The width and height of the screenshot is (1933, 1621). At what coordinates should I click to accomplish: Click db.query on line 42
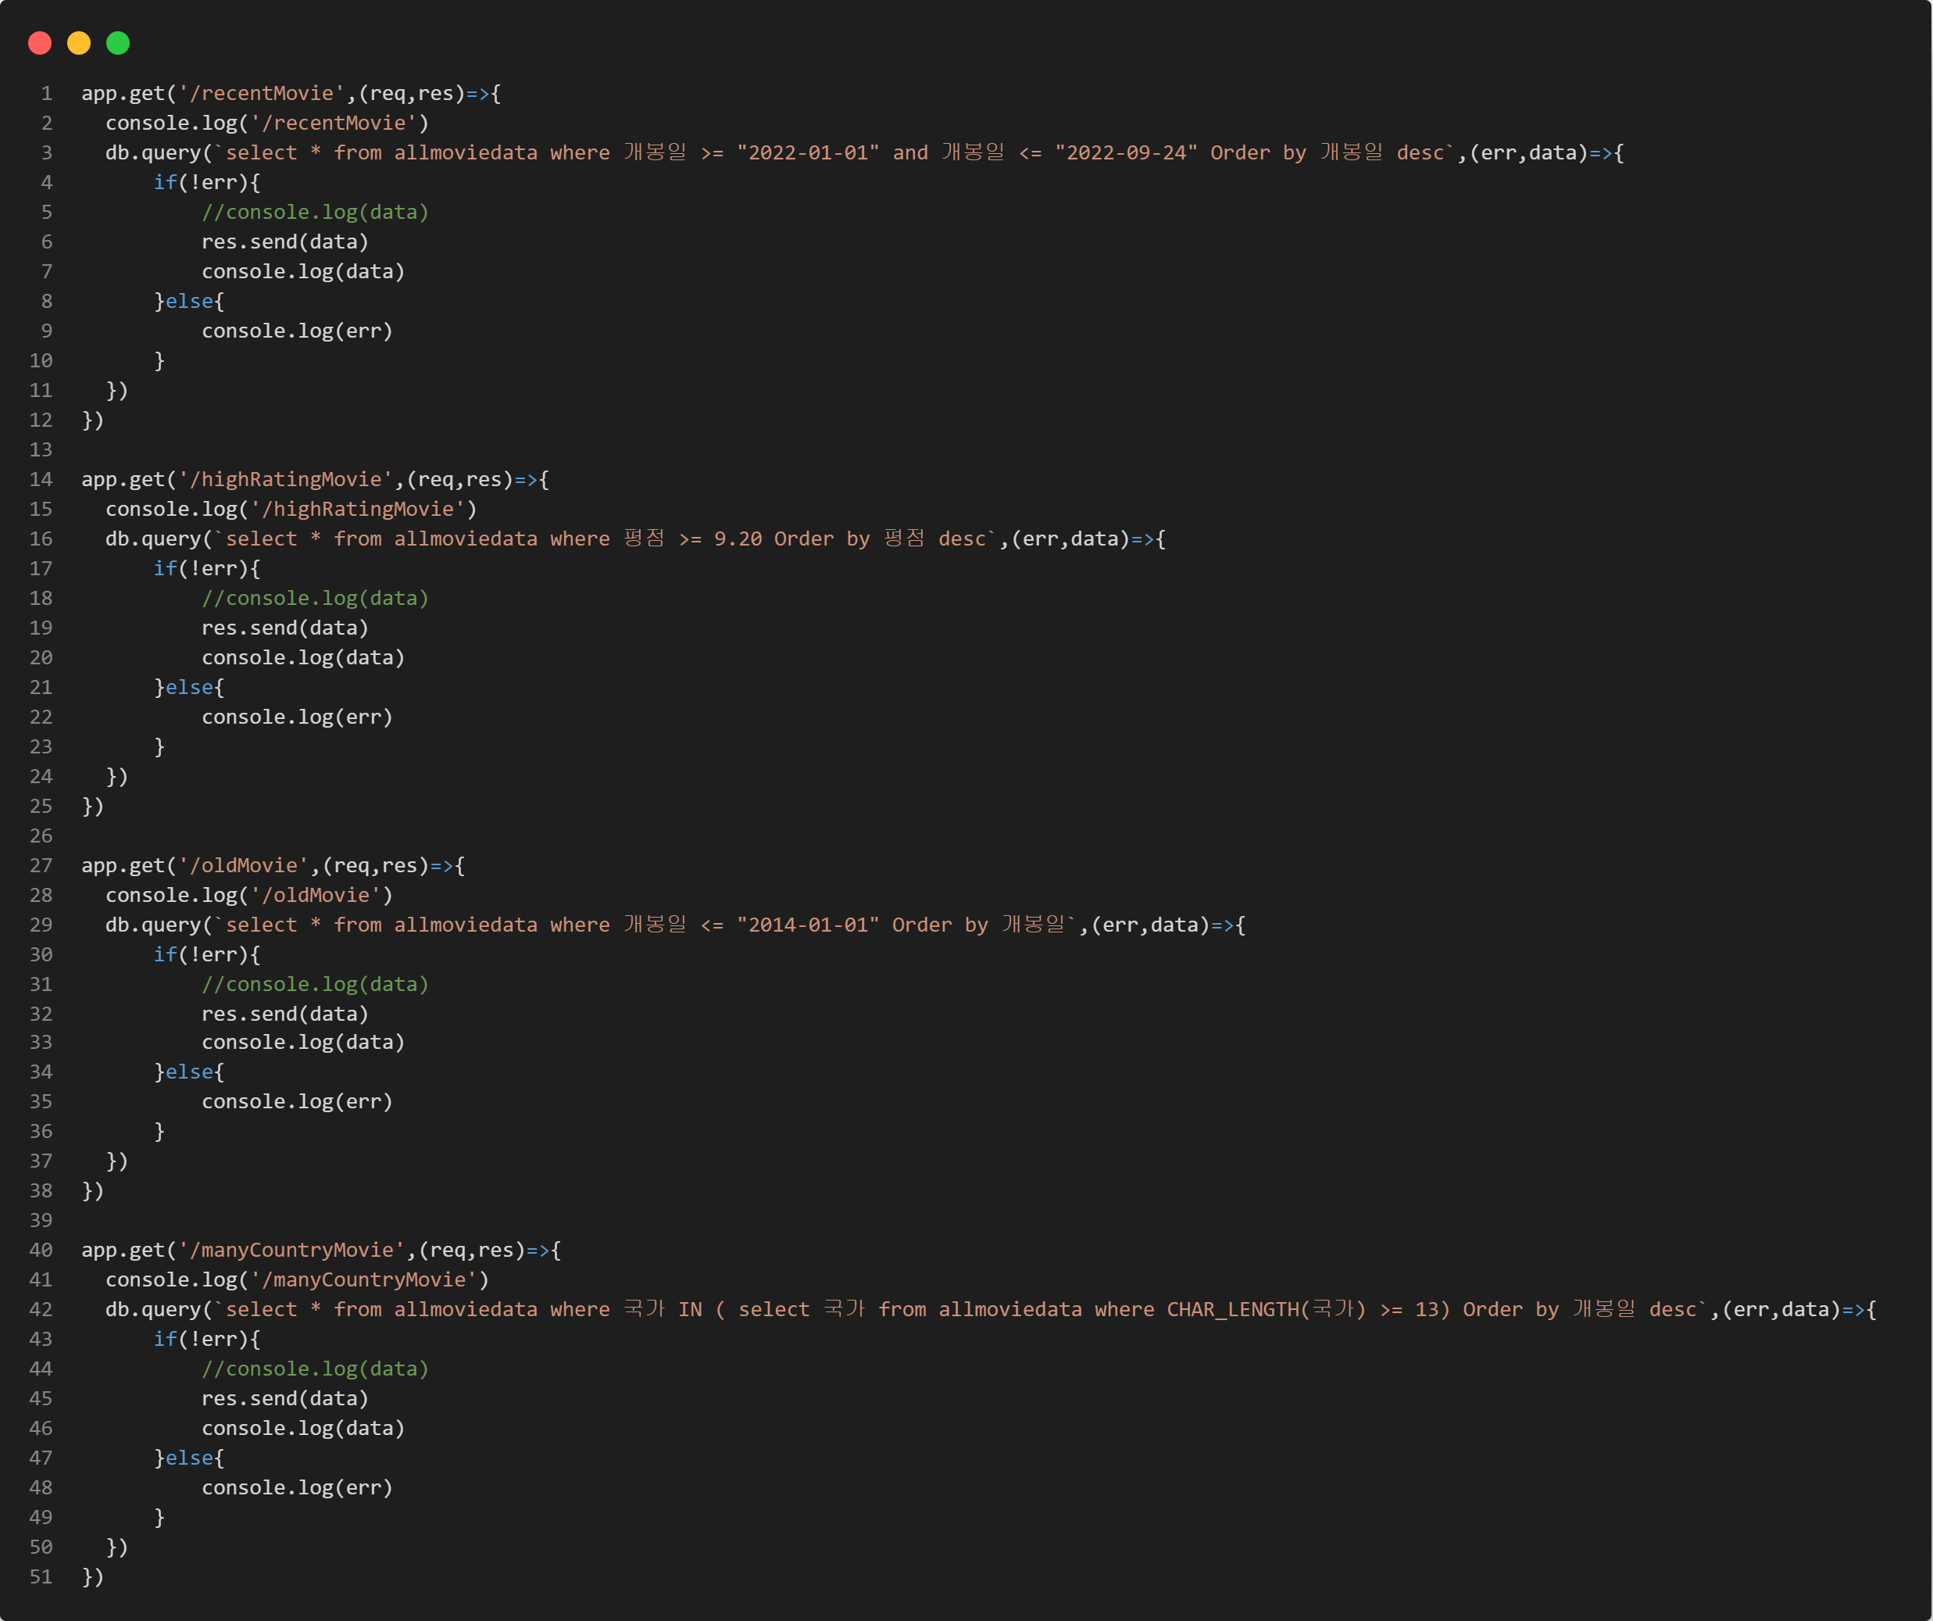153,1309
